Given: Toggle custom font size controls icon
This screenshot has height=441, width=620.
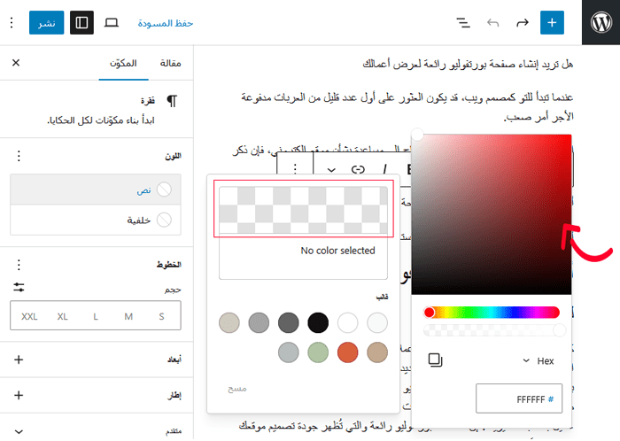Looking at the screenshot, I should pos(19,287).
